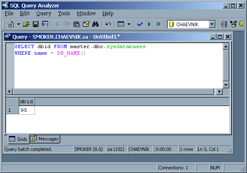Image resolution: width=247 pixels, height=173 pixels.
Task: Click the dbid column header
Action: point(27,101)
